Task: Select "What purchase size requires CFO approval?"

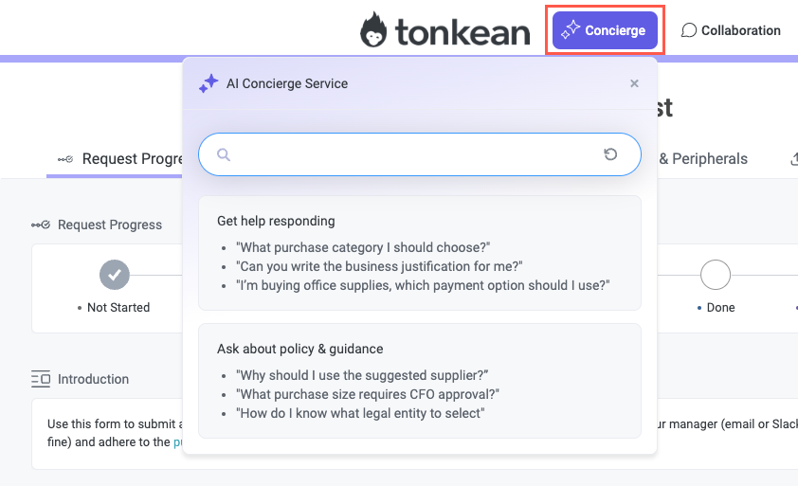Action: 368,394
